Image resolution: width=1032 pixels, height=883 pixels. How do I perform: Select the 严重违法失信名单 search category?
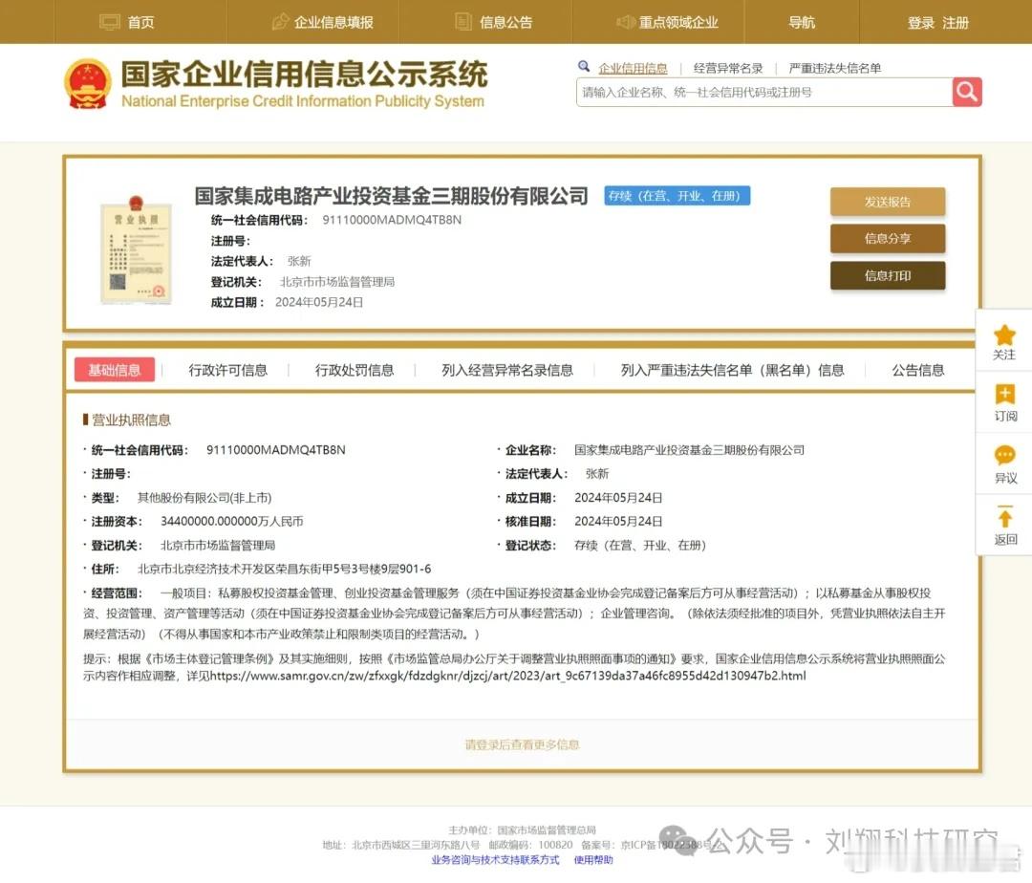(x=834, y=68)
